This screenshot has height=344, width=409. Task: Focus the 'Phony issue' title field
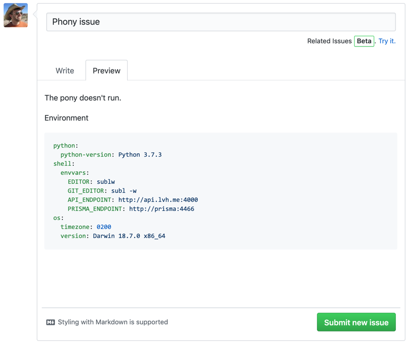221,22
